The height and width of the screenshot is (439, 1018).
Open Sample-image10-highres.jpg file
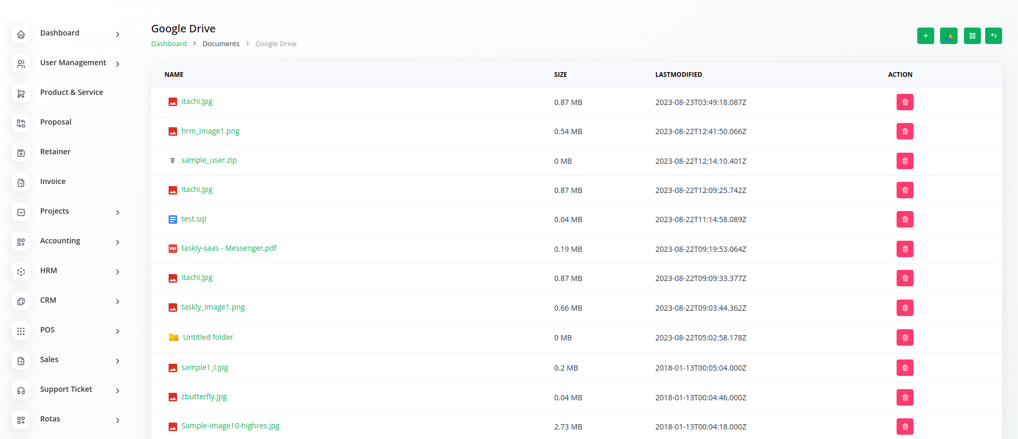click(x=230, y=426)
